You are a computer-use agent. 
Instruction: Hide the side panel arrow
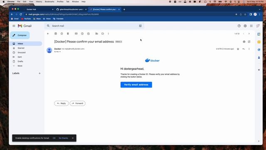click(x=259, y=141)
